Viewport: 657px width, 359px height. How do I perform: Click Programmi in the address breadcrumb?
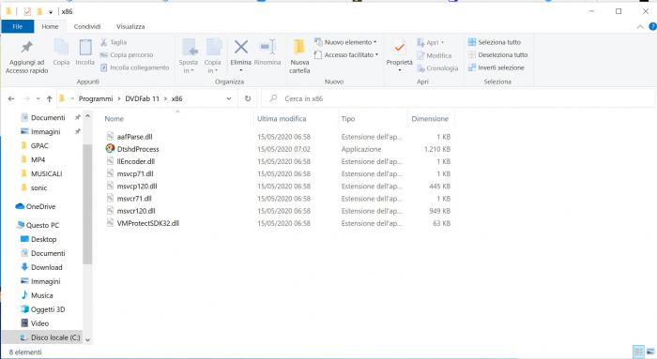coord(96,98)
